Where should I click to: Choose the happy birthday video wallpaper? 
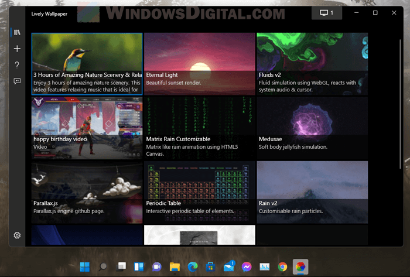(x=87, y=128)
